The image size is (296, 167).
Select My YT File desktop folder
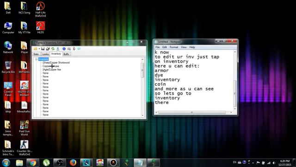[x=24, y=28]
